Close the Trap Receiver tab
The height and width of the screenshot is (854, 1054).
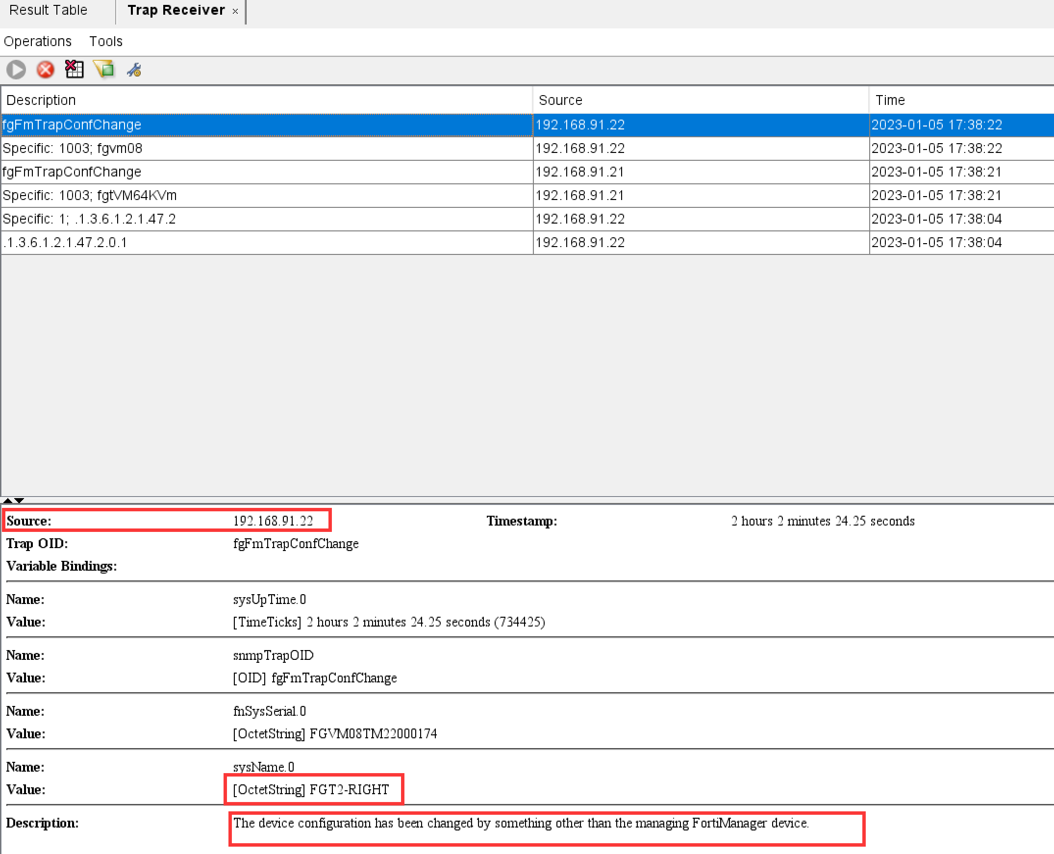[x=235, y=11]
